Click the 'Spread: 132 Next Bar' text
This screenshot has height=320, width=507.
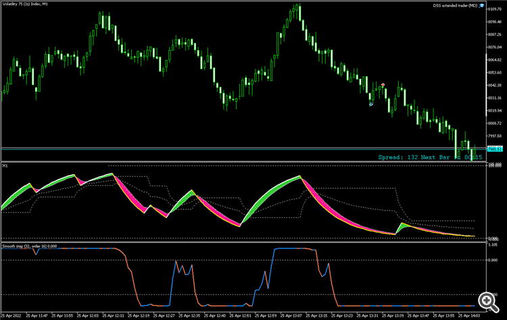click(x=414, y=157)
